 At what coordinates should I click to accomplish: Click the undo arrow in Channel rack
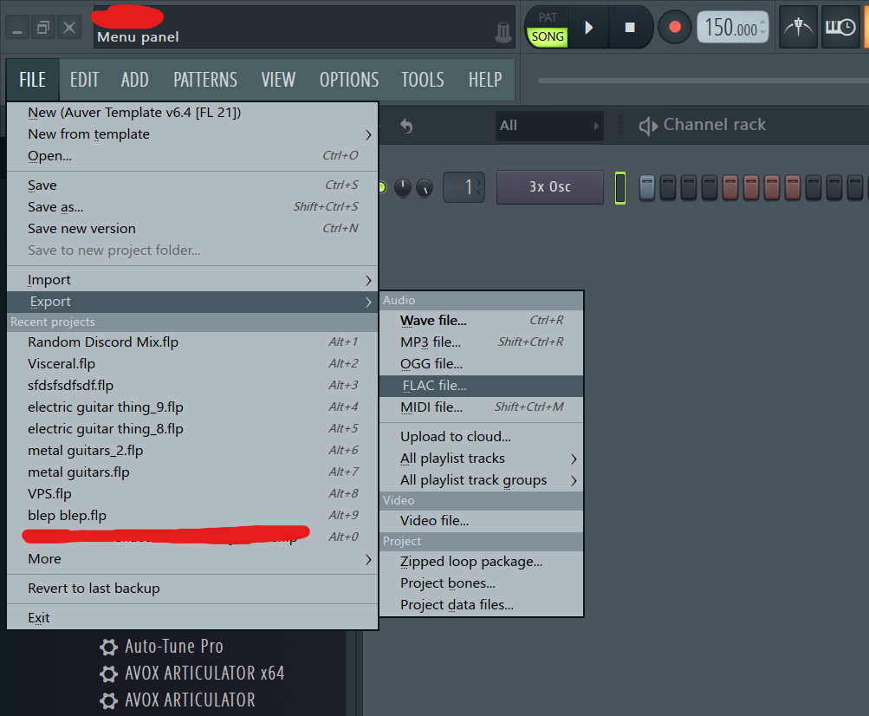tap(406, 126)
